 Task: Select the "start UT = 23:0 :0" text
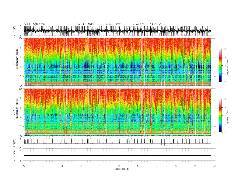click(147, 24)
